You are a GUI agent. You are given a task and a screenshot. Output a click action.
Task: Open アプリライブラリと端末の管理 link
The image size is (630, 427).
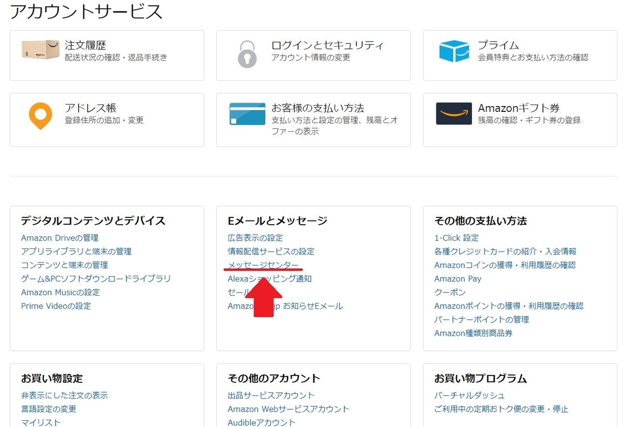pyautogui.click(x=76, y=252)
